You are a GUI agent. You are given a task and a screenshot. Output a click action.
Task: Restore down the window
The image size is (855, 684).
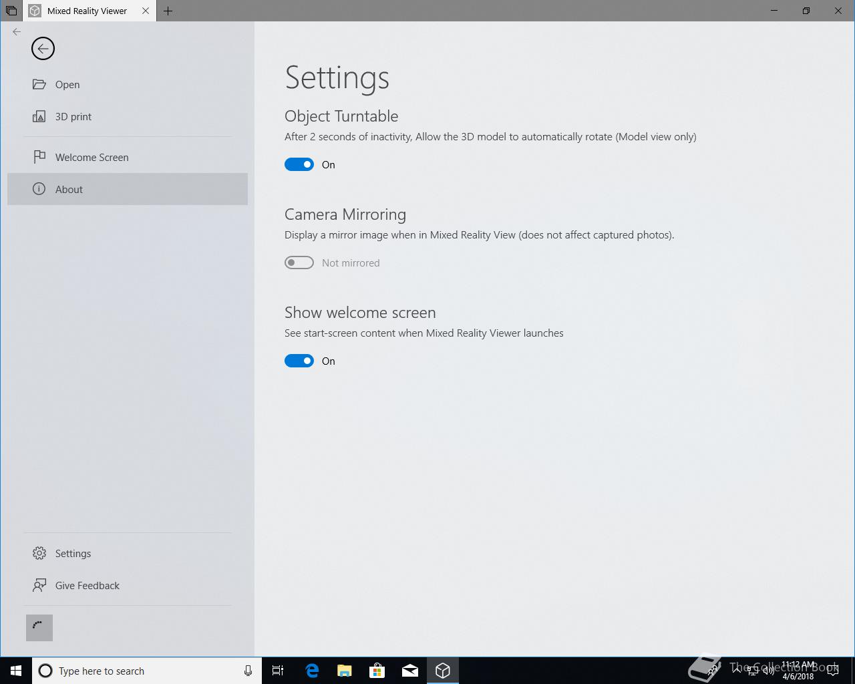806,11
